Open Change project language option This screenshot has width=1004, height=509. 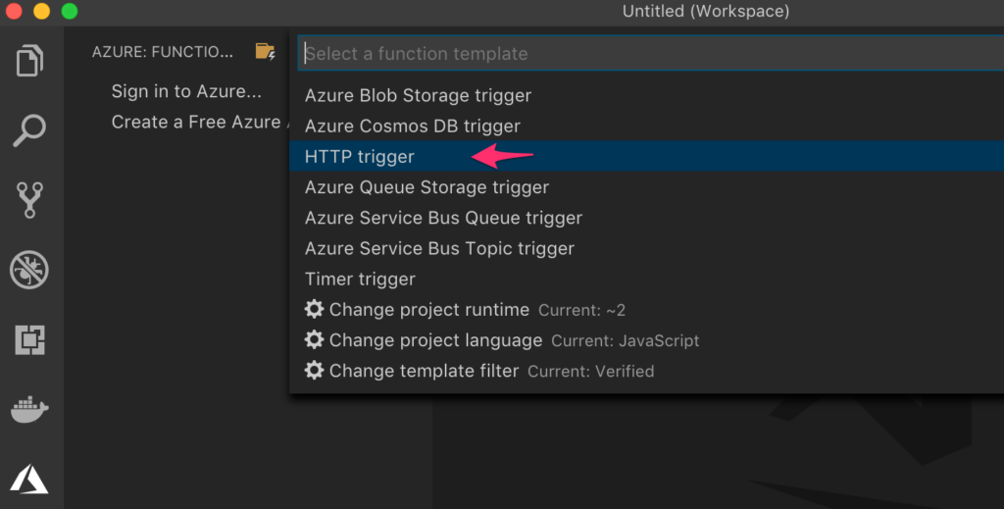(x=435, y=340)
